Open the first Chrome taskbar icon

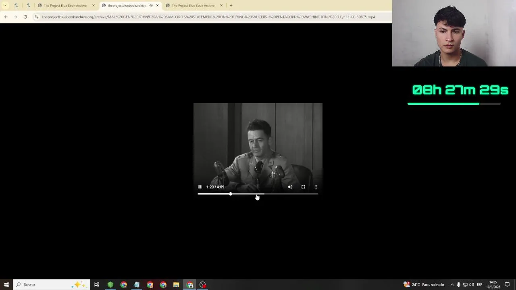(124, 285)
